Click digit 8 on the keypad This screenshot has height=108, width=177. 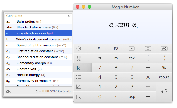tap(116, 68)
